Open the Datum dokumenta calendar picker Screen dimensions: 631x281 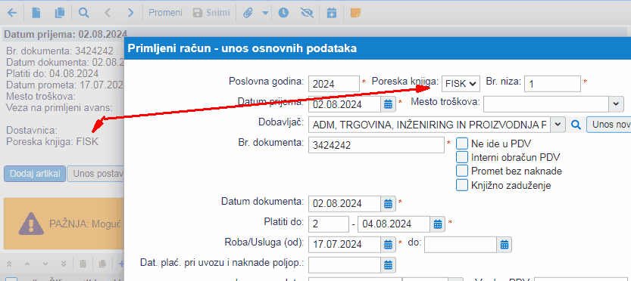point(388,204)
